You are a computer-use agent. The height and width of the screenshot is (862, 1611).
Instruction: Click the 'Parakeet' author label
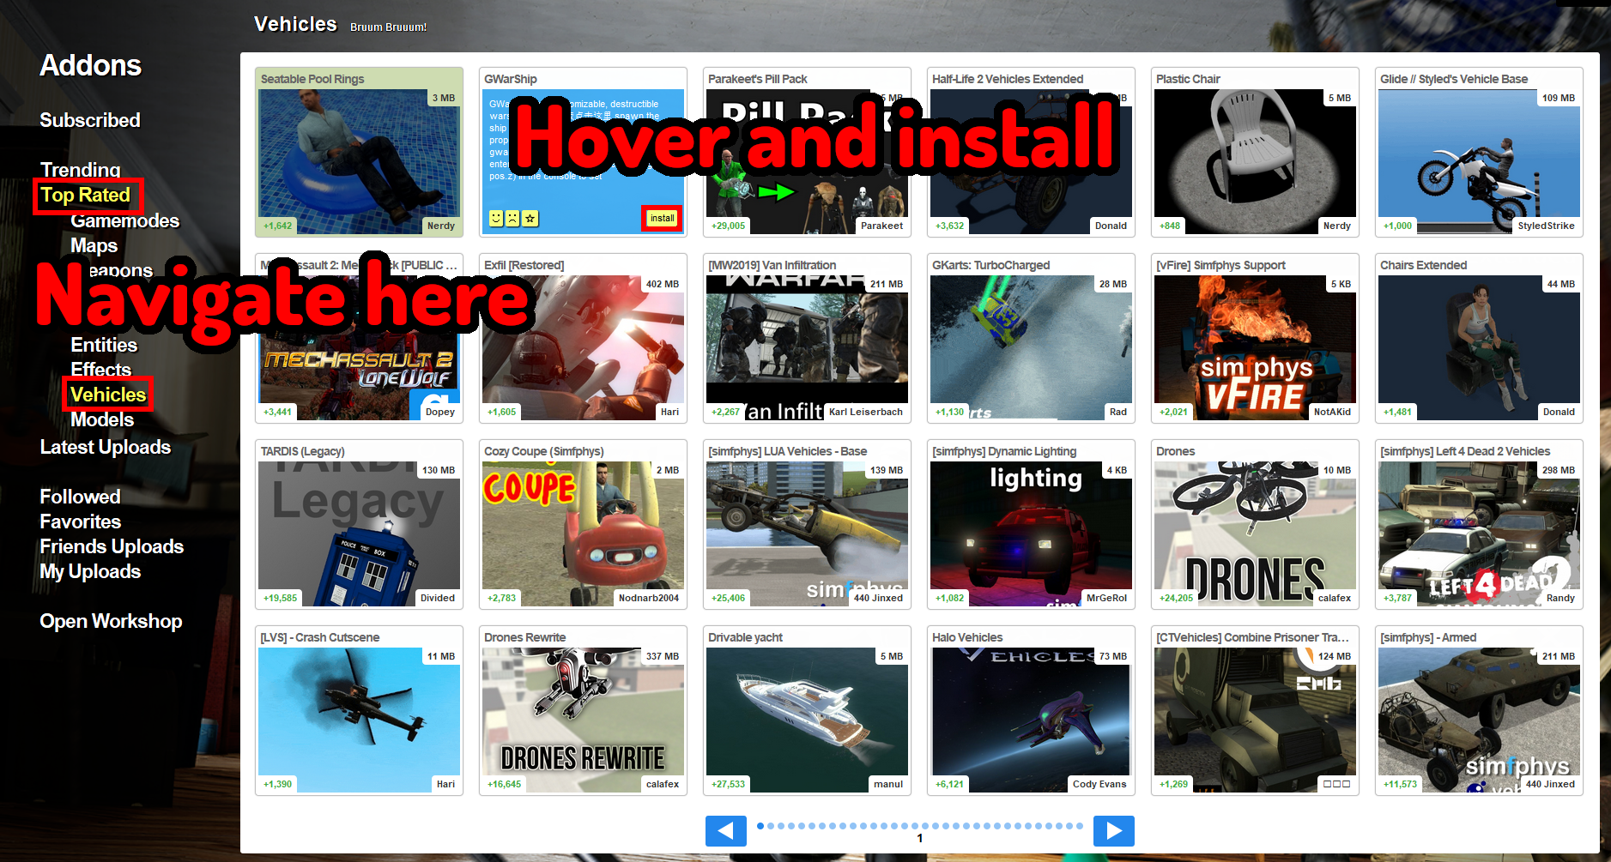(x=881, y=226)
